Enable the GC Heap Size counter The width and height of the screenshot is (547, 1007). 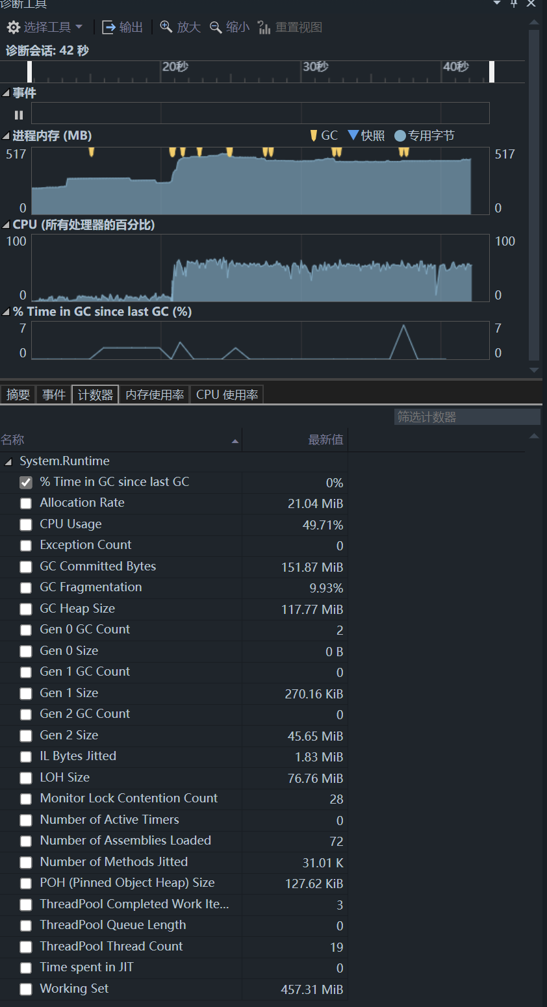coord(26,609)
